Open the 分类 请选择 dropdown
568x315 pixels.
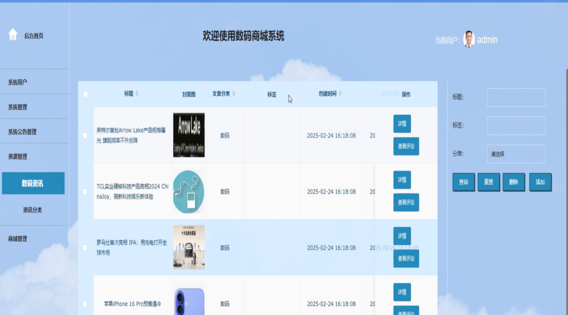point(516,154)
